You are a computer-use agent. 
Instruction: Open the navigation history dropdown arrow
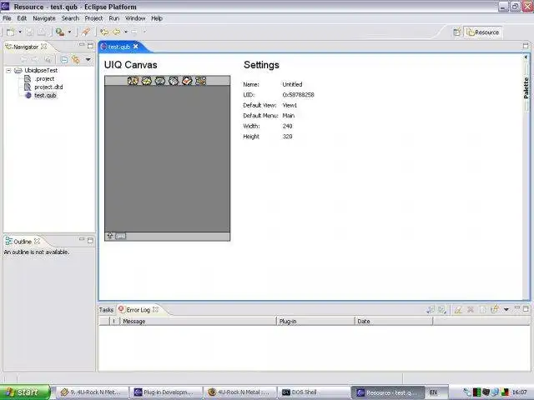point(126,32)
